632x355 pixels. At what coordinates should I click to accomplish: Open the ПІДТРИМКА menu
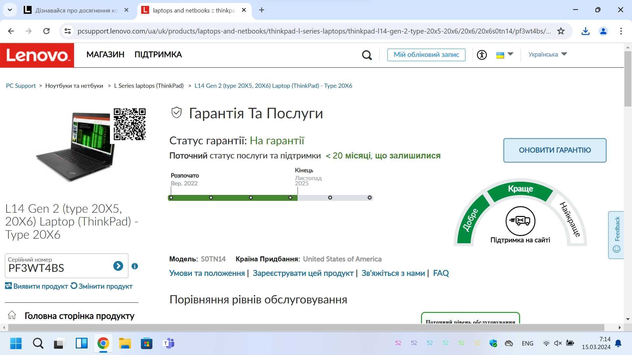point(158,55)
